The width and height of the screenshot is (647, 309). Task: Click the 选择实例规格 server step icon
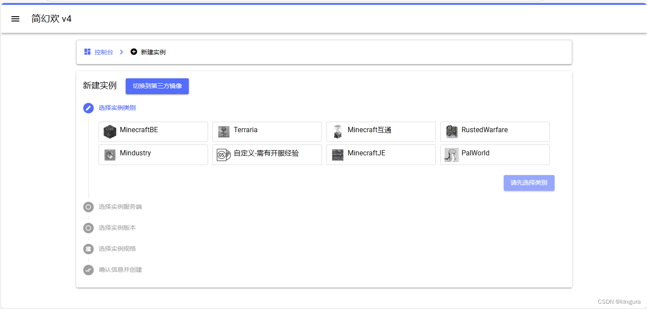pos(88,249)
